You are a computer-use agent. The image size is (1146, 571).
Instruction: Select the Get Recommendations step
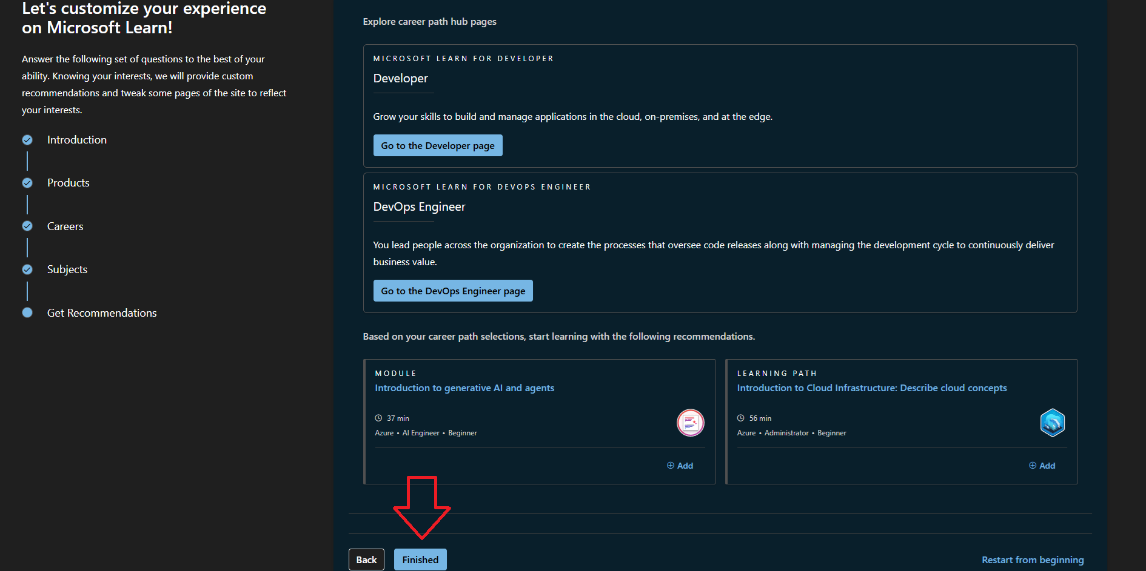[102, 313]
